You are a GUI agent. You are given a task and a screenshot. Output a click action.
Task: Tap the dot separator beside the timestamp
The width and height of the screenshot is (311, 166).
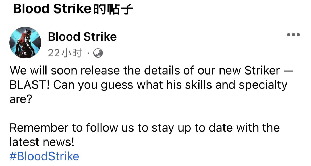88,53
